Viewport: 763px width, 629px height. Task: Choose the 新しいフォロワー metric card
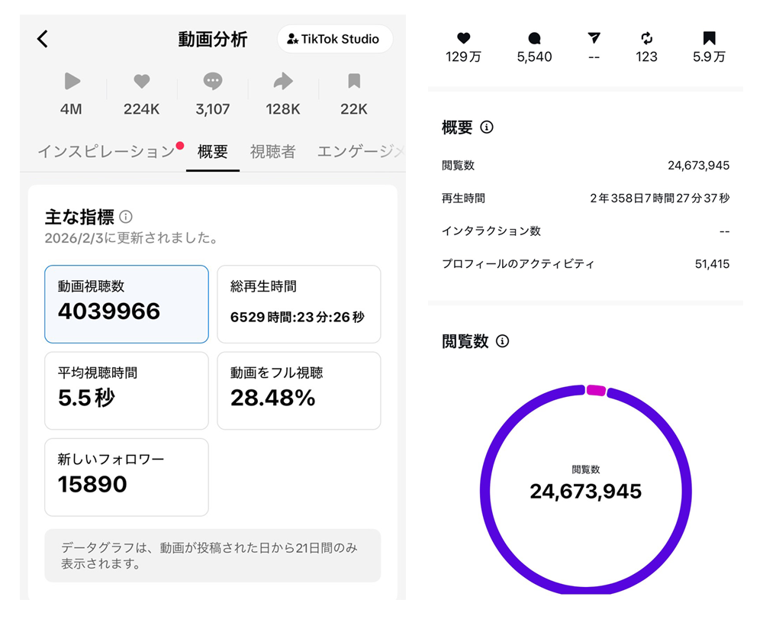pyautogui.click(x=127, y=476)
